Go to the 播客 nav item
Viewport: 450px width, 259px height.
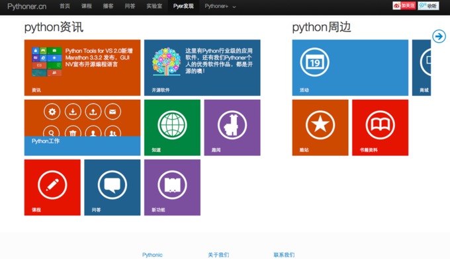(108, 6)
